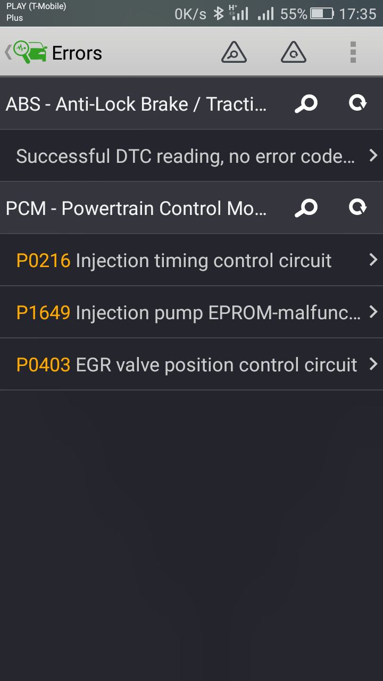Open the three-dot overflow menu

[x=353, y=53]
